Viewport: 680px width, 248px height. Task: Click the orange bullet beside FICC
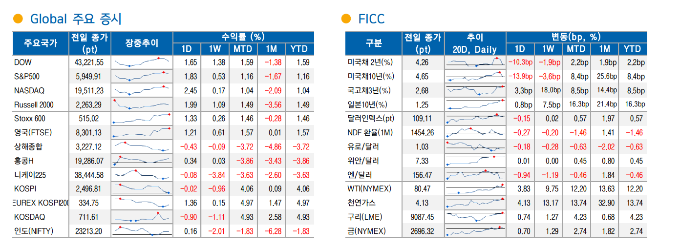click(346, 19)
